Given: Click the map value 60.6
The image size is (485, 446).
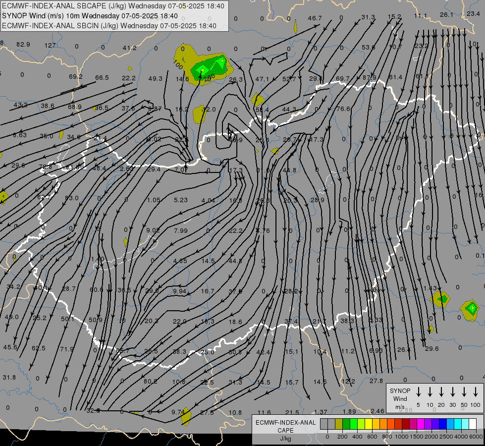Looking at the screenshot, I should [x=97, y=290].
